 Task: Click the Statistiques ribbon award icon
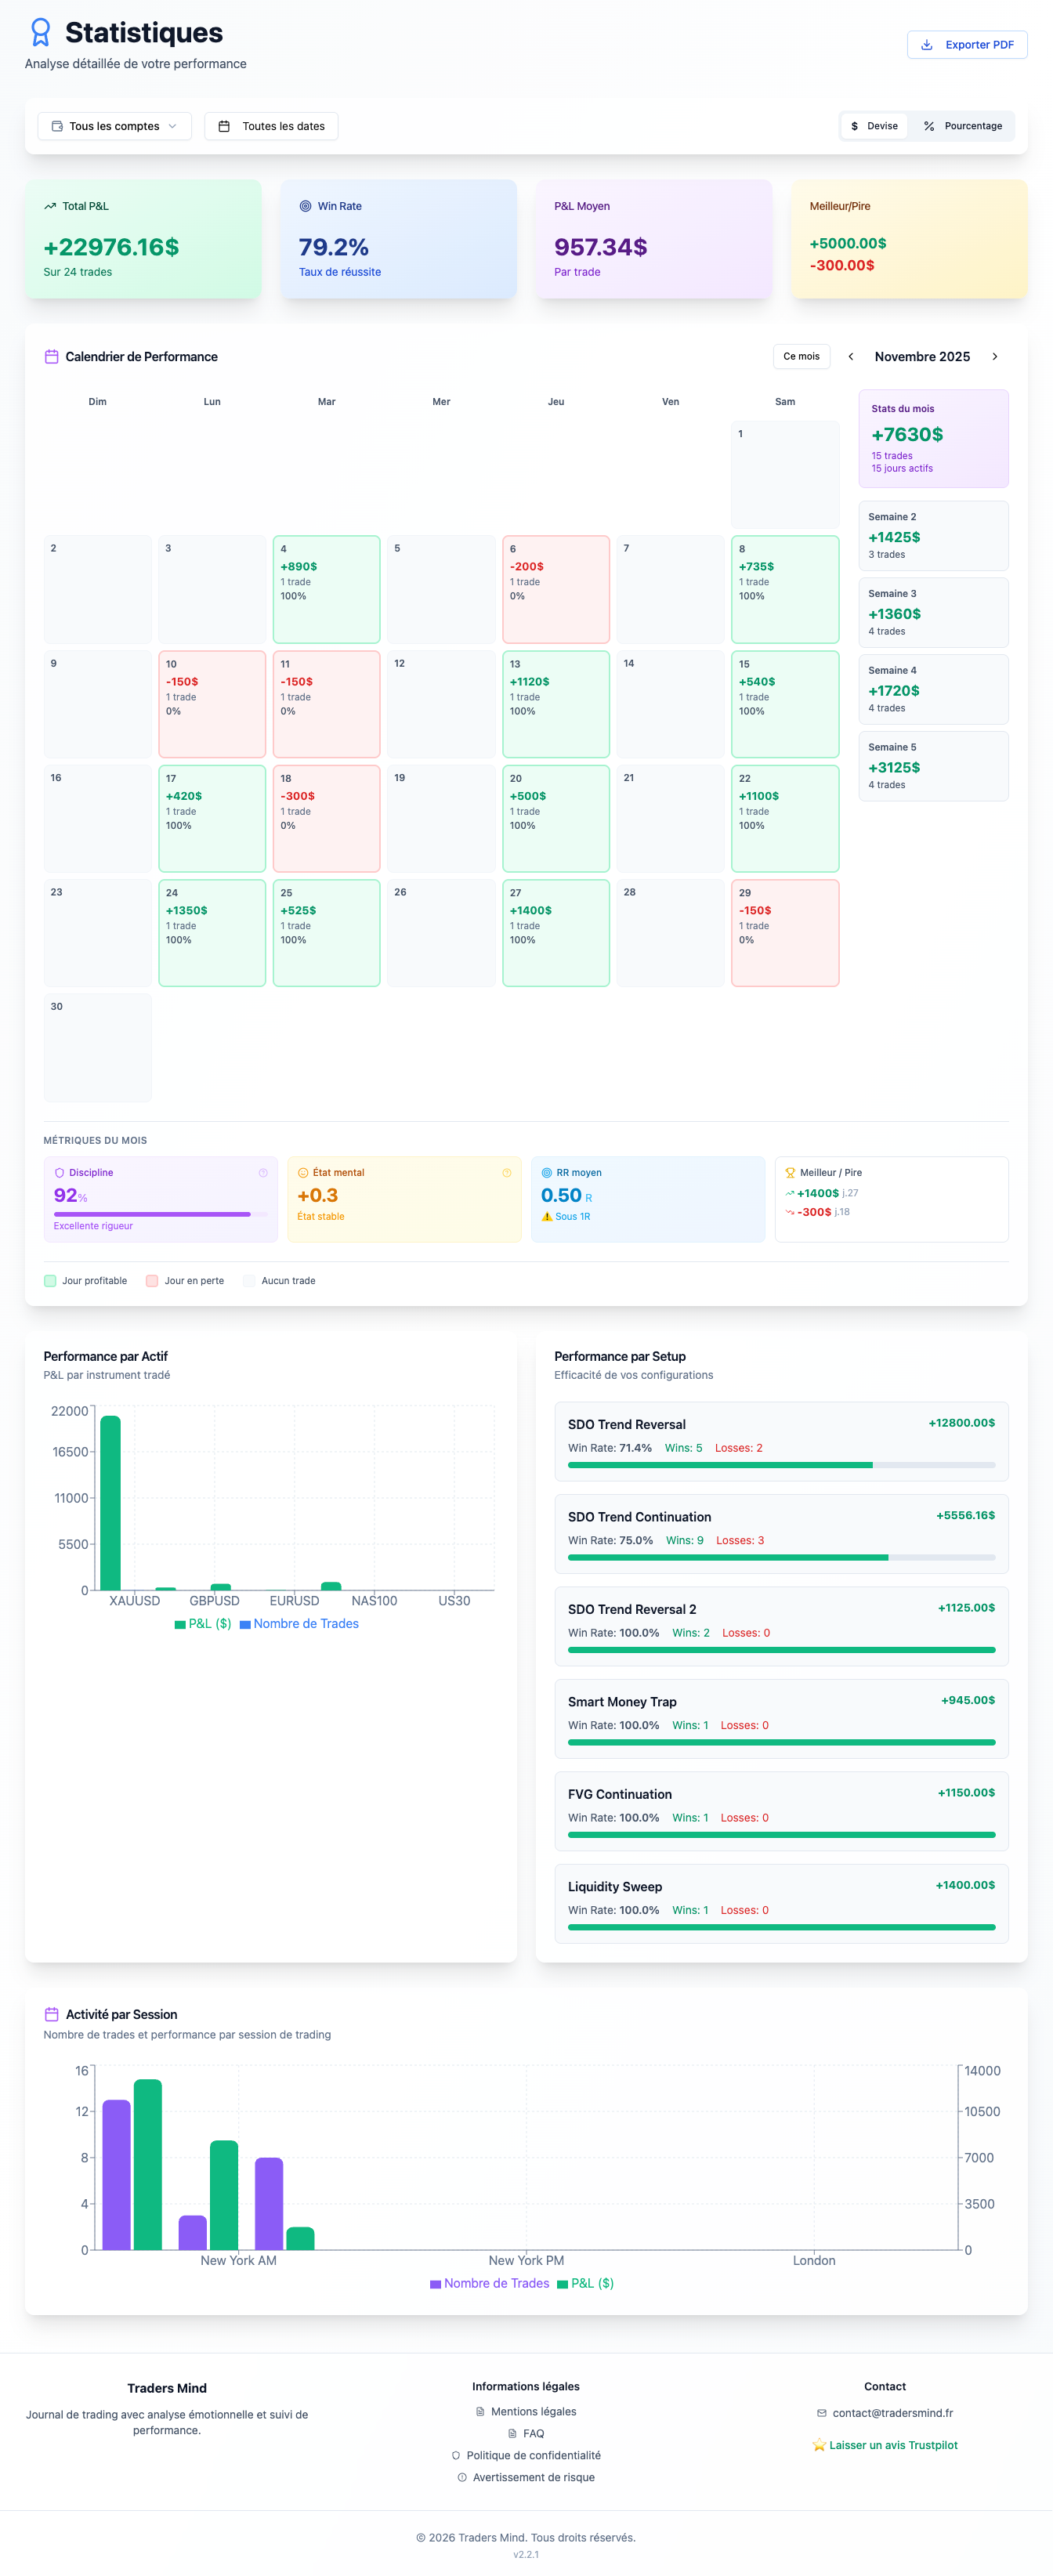click(x=40, y=32)
